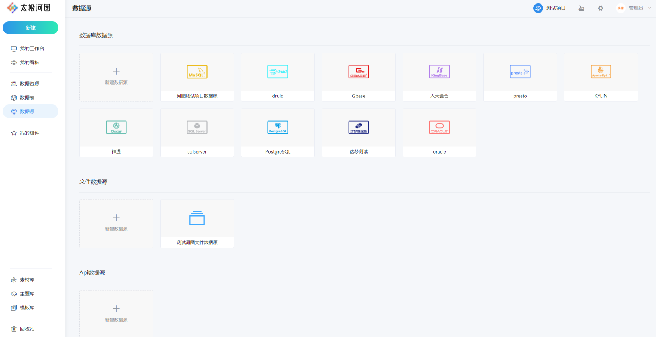This screenshot has height=337, width=656.
Task: Click the 数据表 cube icon
Action: point(14,98)
